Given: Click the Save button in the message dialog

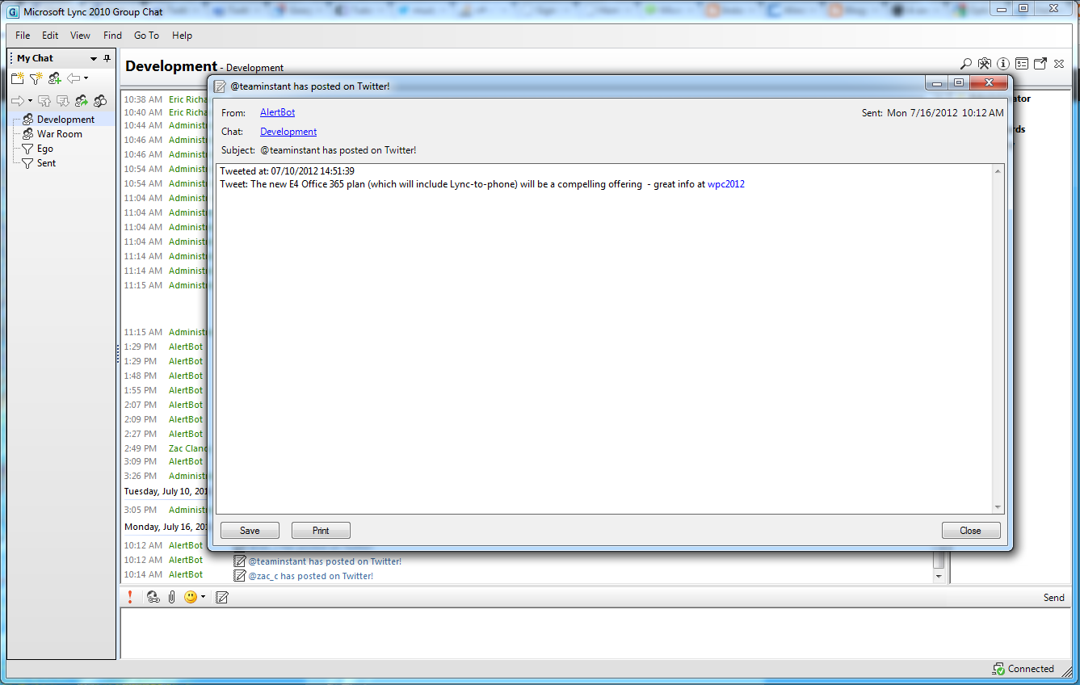Looking at the screenshot, I should (250, 531).
